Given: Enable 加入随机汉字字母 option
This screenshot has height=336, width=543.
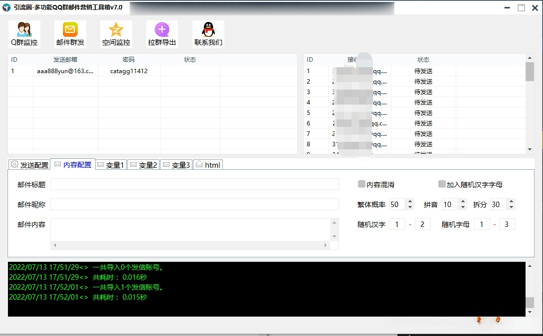Looking at the screenshot, I should [x=441, y=184].
